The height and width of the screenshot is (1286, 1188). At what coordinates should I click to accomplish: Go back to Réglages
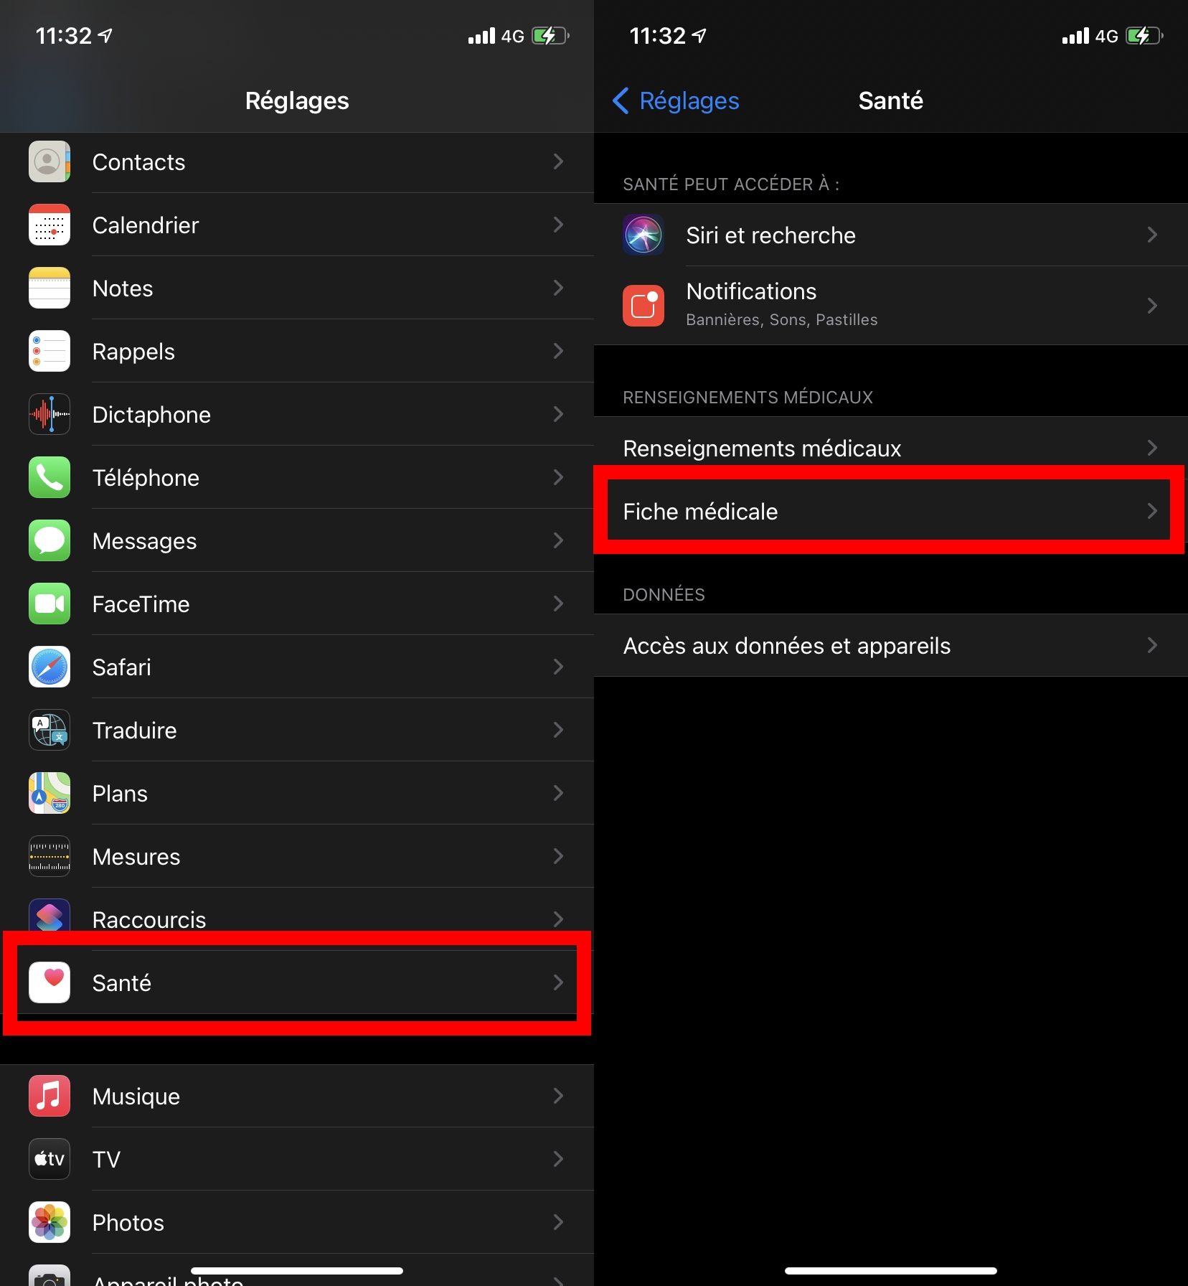[676, 101]
